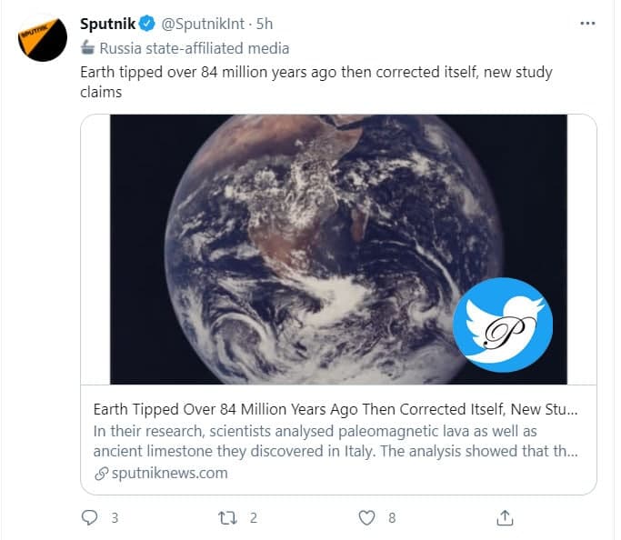Open the Earth photo card image
This screenshot has width=621, height=540.
coord(338,249)
